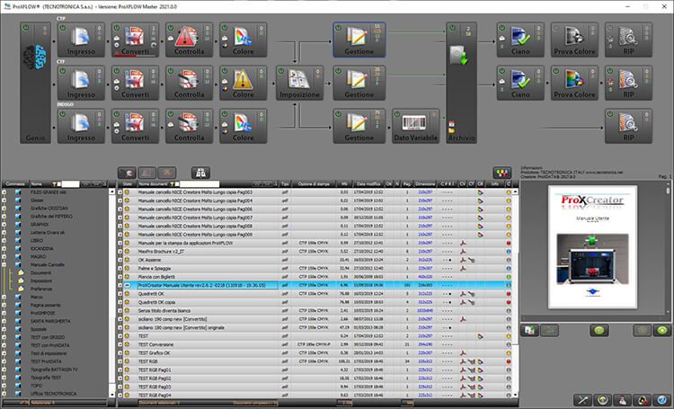Viewport: 674px width, 409px height.
Task: Open the highlighted top Gestione module
Action: click(359, 40)
